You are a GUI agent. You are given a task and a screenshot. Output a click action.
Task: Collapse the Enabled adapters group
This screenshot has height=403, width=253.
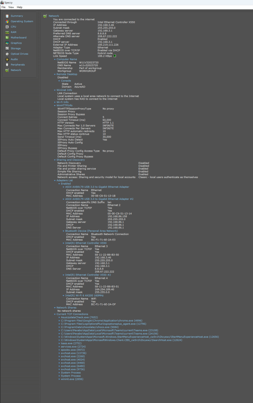[x=59, y=184]
